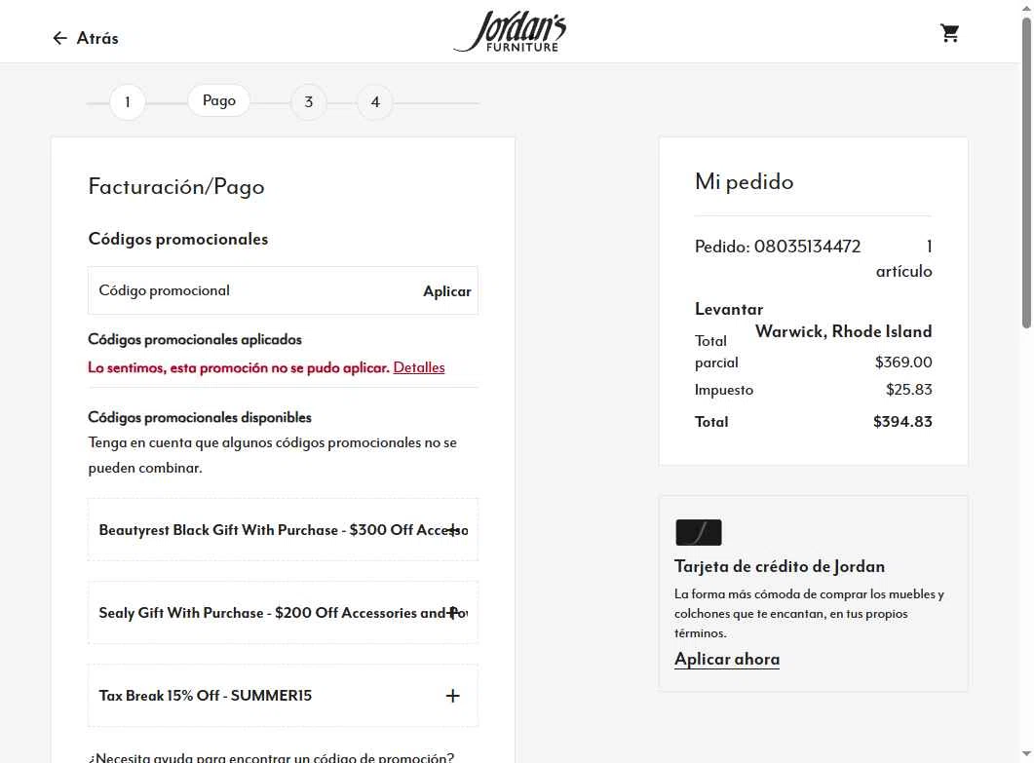
Task: Click the order total $394.83
Action: (902, 421)
